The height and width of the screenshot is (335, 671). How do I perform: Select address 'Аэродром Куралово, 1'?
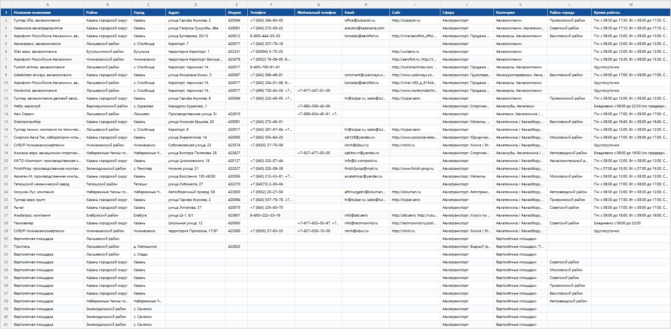click(196, 106)
